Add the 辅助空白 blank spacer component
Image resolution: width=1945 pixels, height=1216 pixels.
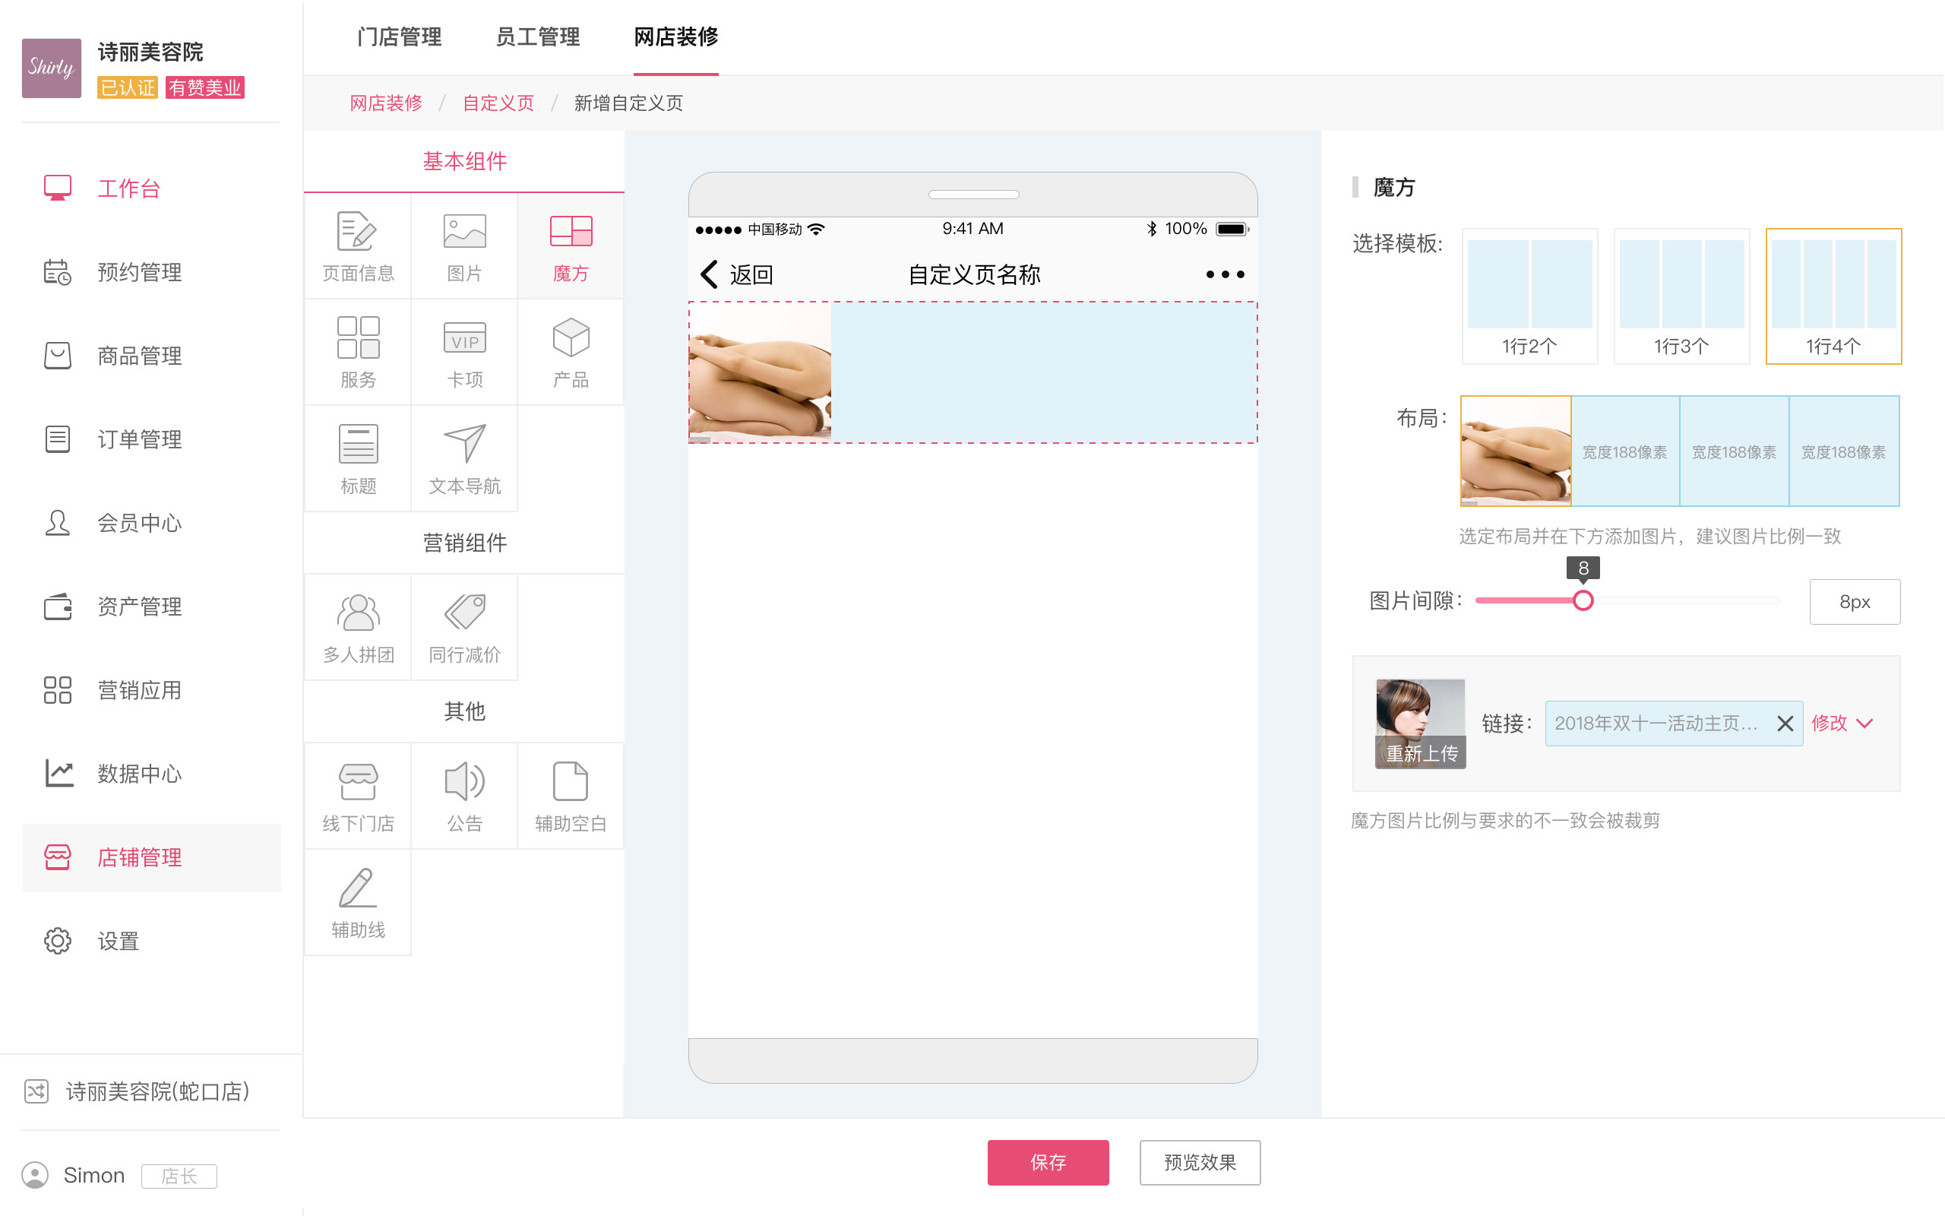coord(571,796)
